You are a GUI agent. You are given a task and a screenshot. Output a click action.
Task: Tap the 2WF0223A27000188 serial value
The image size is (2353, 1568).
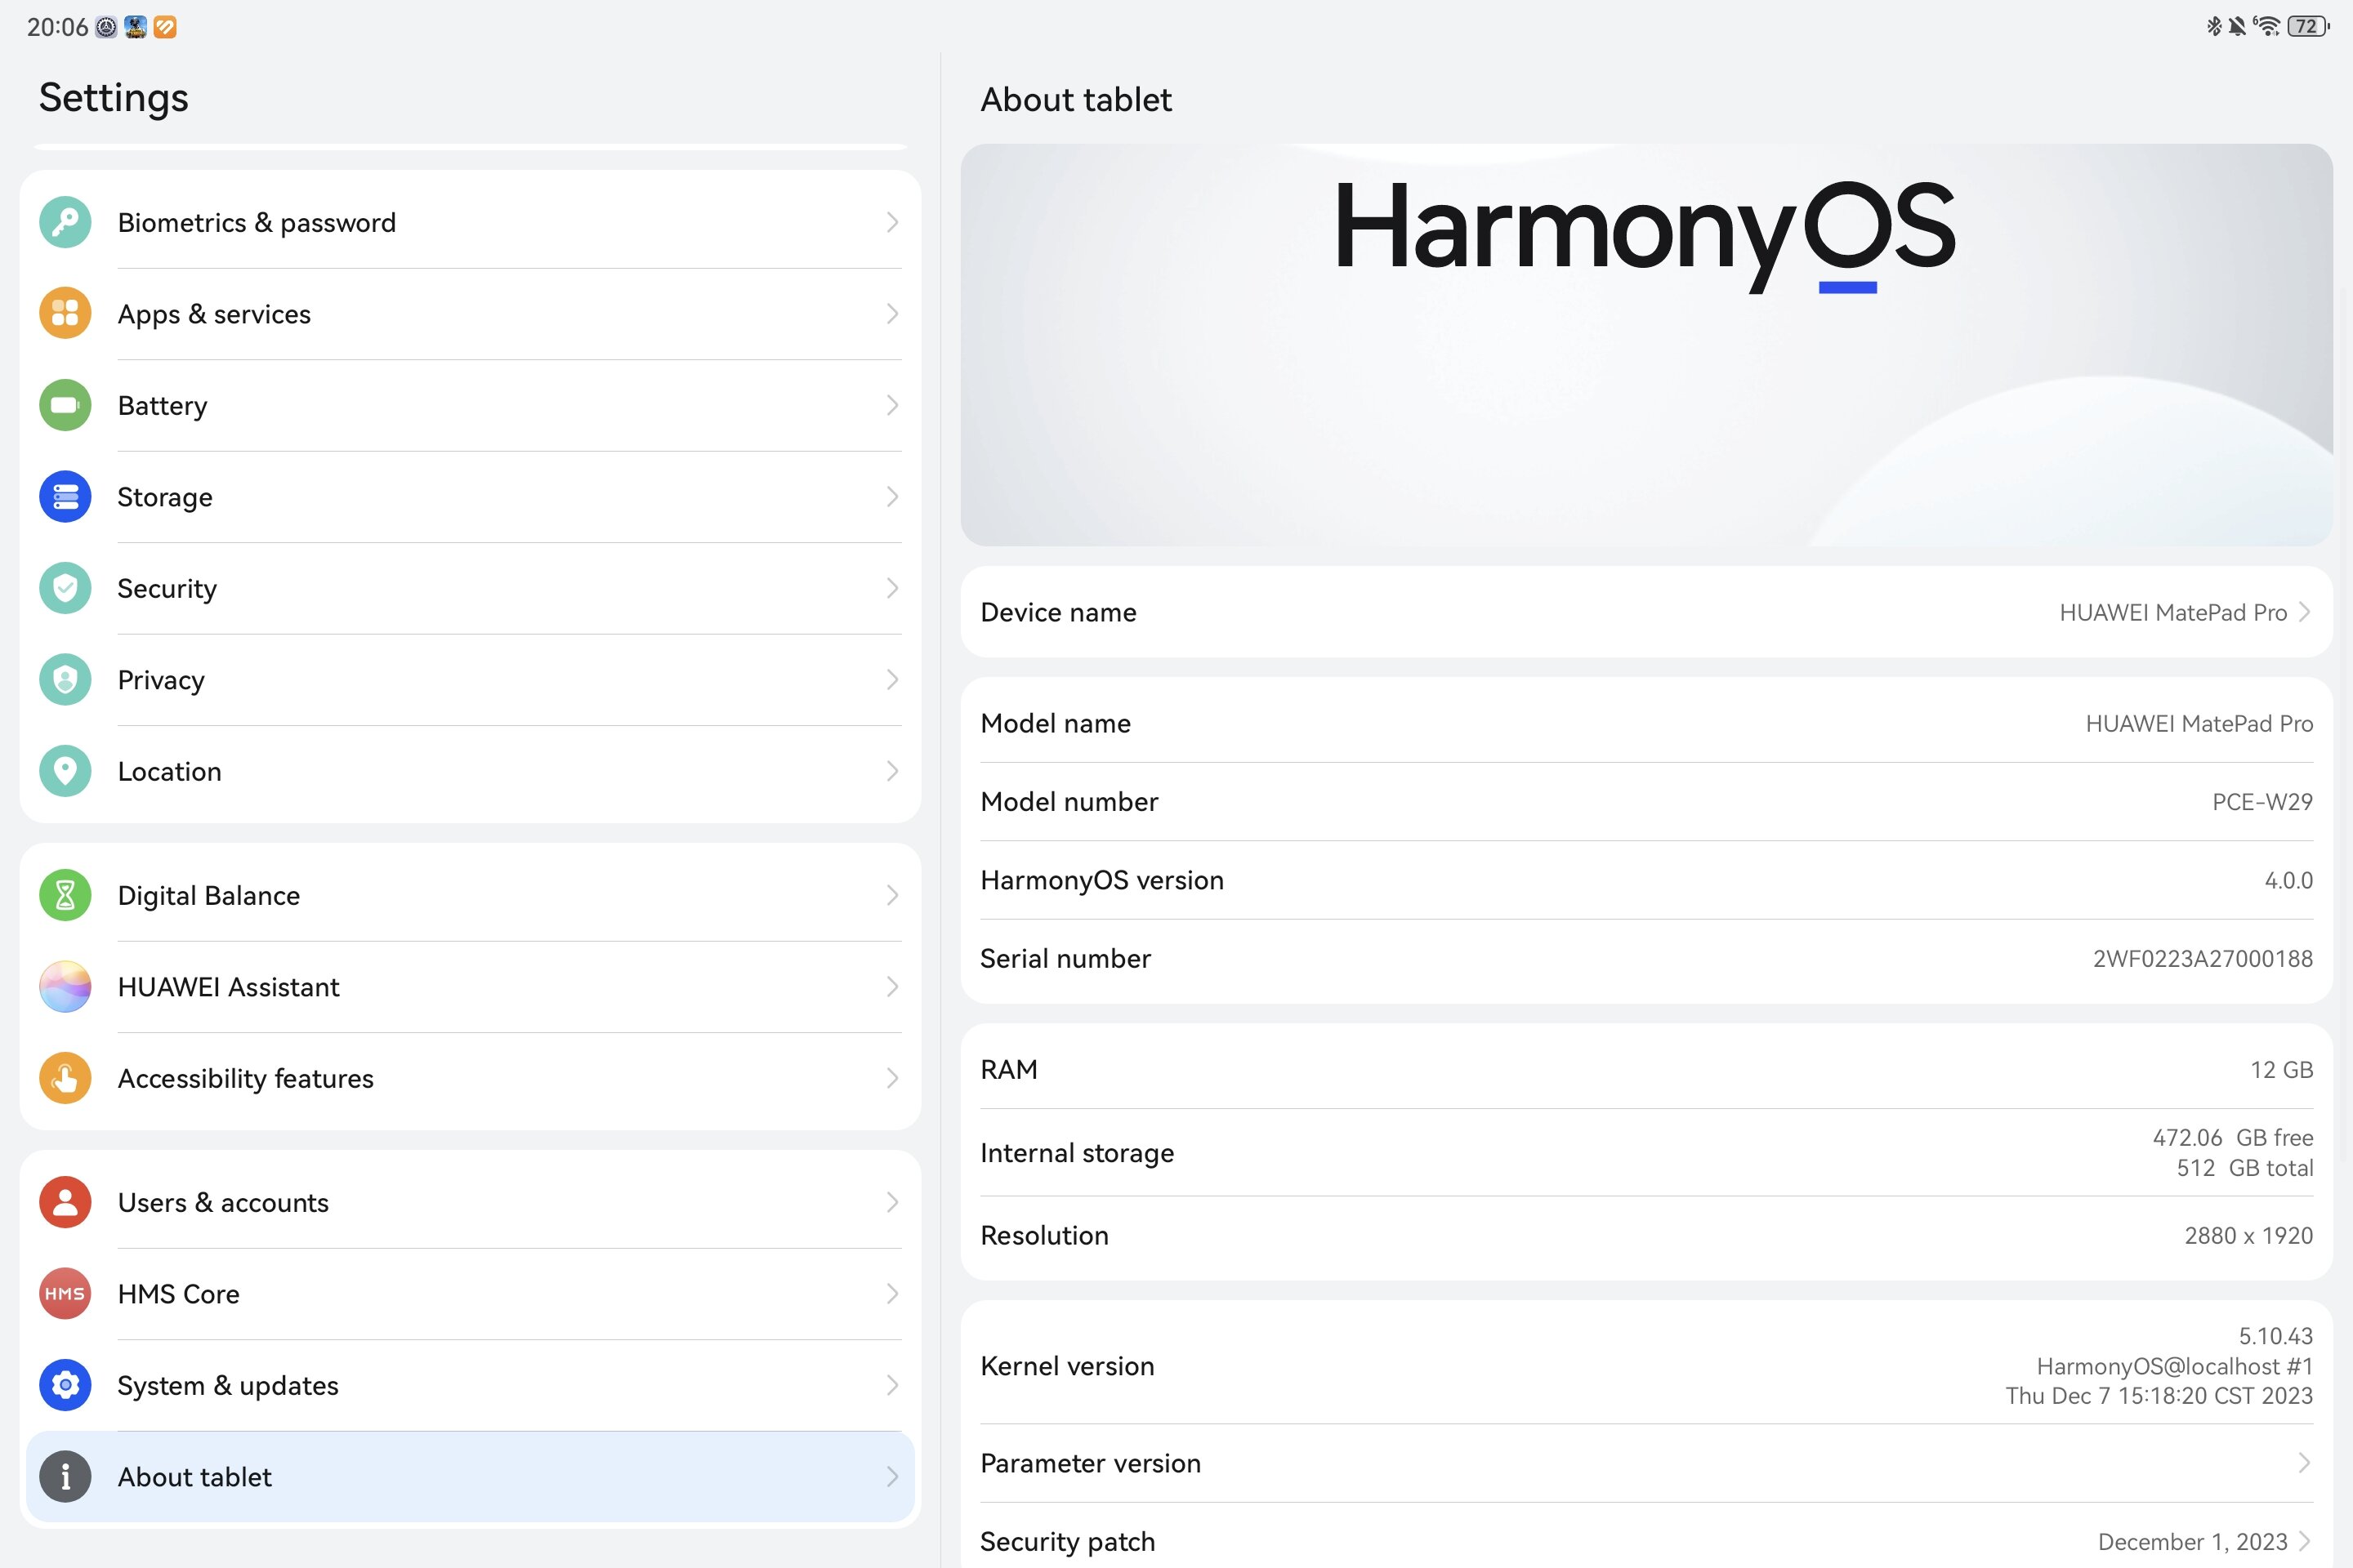click(2203, 958)
